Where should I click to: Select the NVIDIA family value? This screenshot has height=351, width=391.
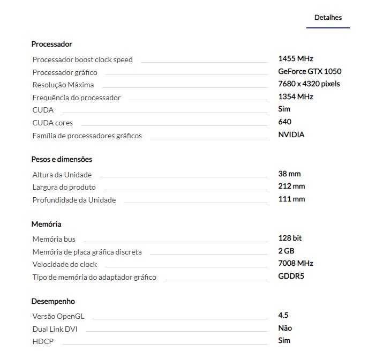[x=291, y=135]
